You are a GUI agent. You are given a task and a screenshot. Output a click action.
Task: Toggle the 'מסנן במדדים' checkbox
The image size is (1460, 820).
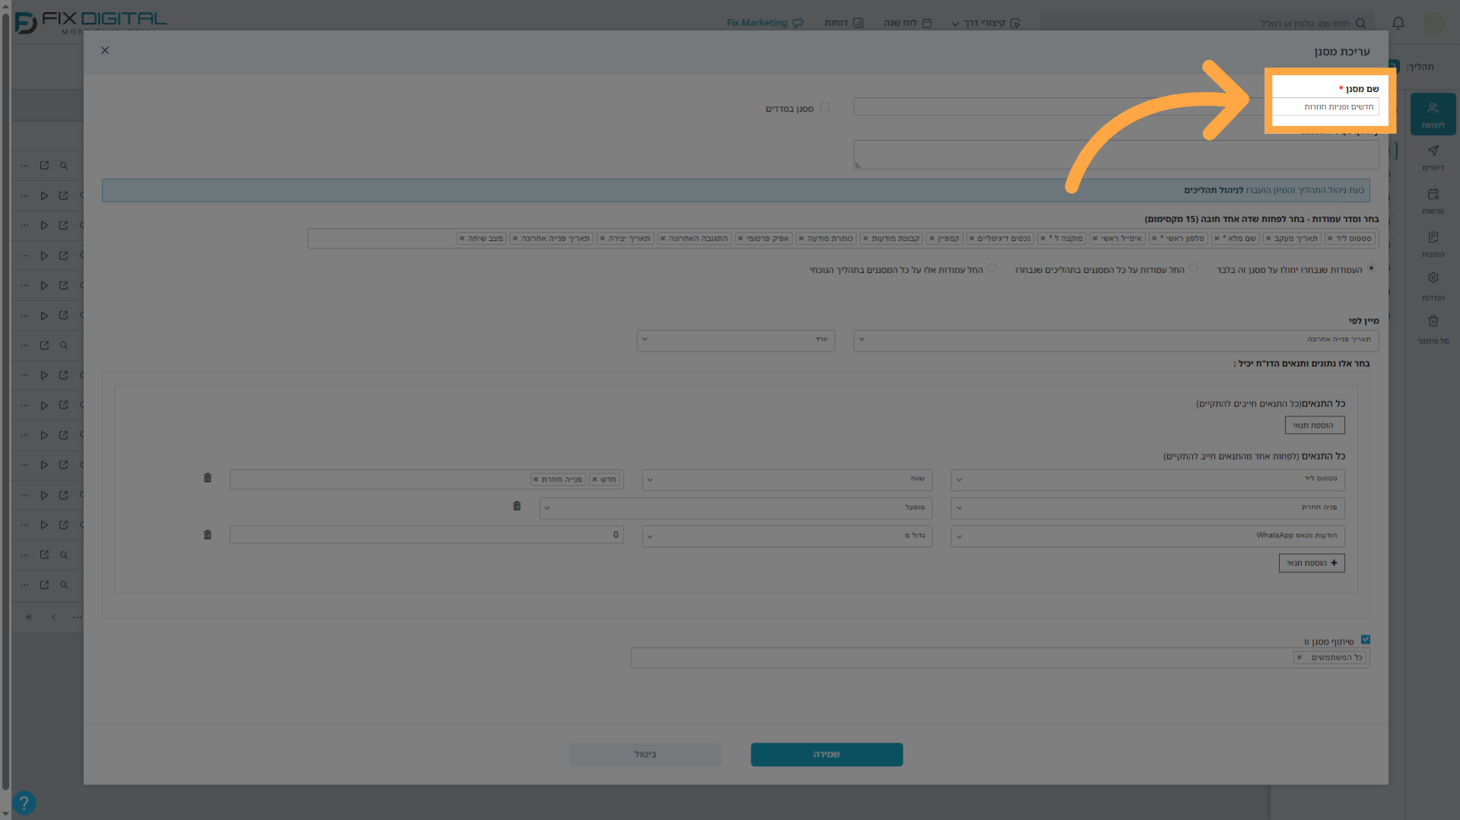[824, 108]
